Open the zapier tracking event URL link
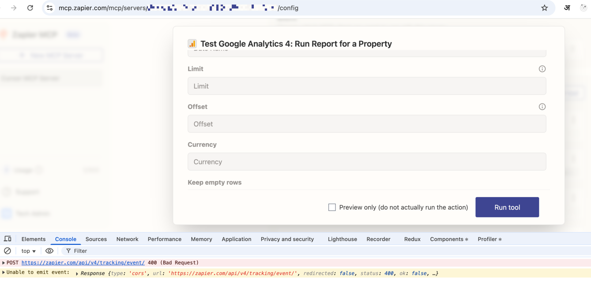Screen dimensions: 591x284 tap(83, 263)
